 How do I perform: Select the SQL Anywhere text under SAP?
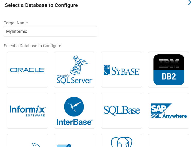coord(169,116)
